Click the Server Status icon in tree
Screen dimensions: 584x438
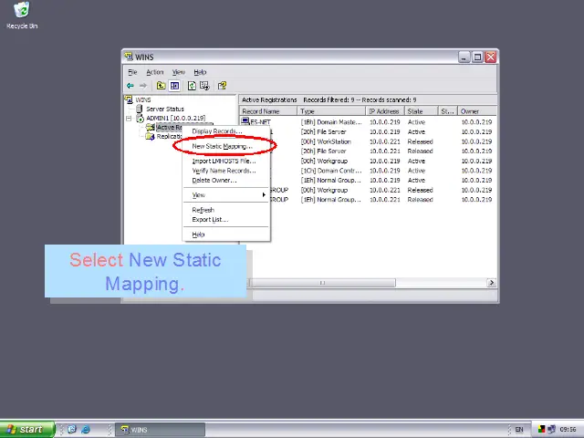(x=140, y=109)
